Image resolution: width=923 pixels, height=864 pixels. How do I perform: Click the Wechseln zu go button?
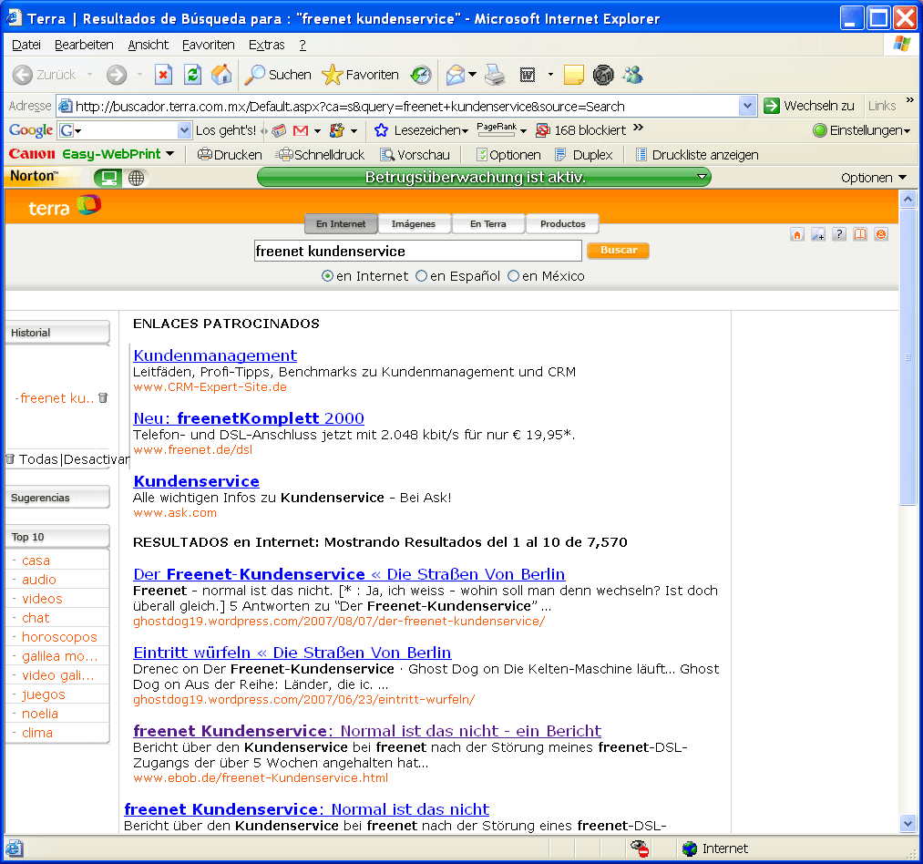point(809,106)
